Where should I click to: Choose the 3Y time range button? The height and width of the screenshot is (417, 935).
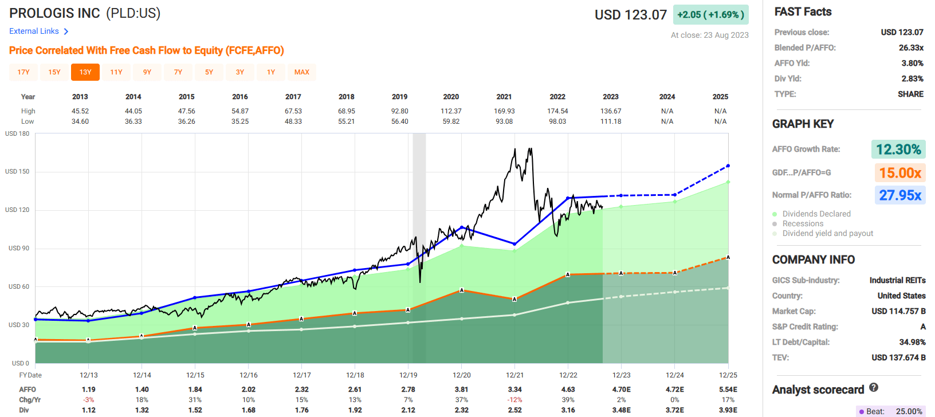click(240, 72)
